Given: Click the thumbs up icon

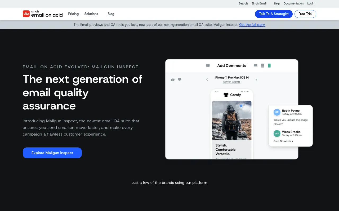Looking at the screenshot, I should tap(173, 79).
